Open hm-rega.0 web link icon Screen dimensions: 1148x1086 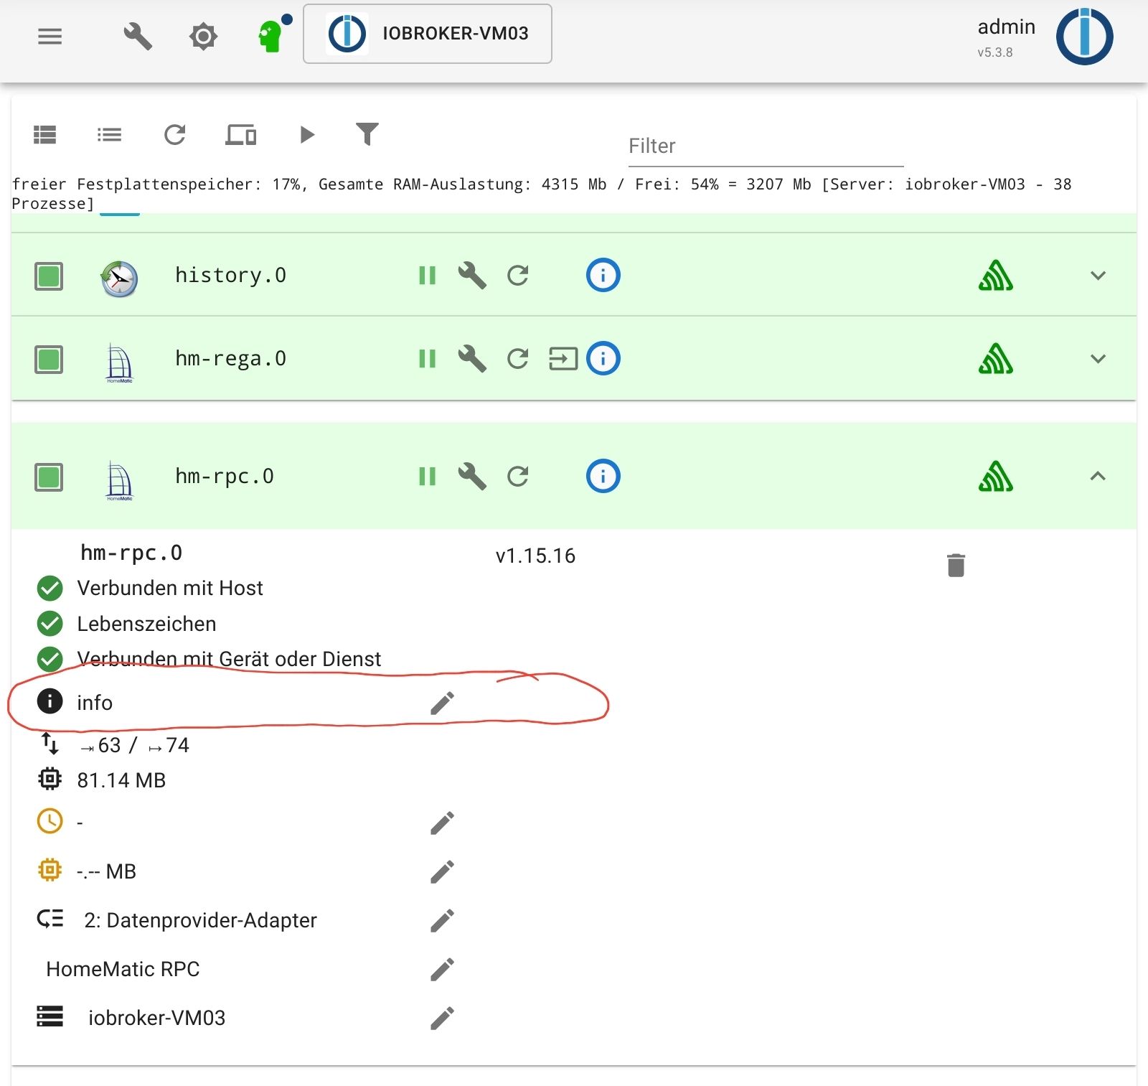tap(563, 359)
